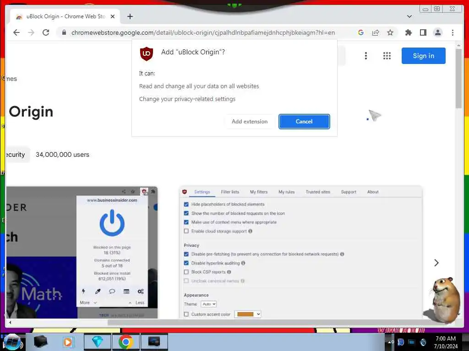Image resolution: width=469 pixels, height=351 pixels.
Task: Click the browser forward arrow
Action: click(x=31, y=32)
